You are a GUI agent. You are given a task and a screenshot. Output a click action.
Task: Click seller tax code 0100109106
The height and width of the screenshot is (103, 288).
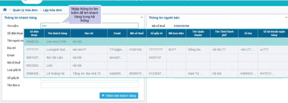click(x=181, y=26)
